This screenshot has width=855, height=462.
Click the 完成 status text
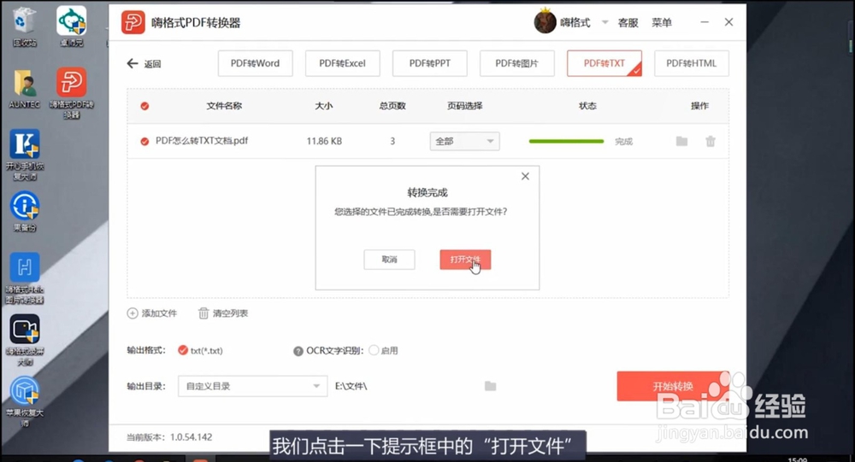(x=624, y=141)
